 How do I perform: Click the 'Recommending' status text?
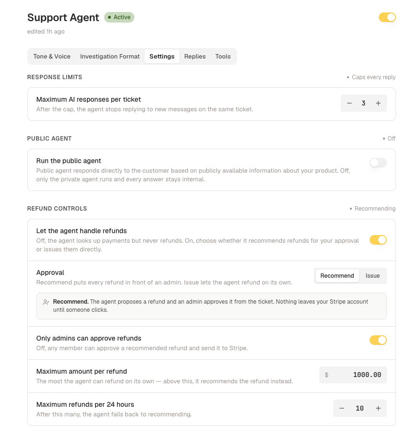point(375,209)
